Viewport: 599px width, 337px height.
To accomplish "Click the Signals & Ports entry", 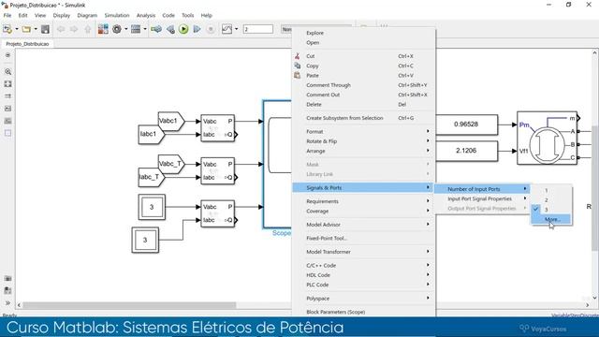I will [364, 187].
